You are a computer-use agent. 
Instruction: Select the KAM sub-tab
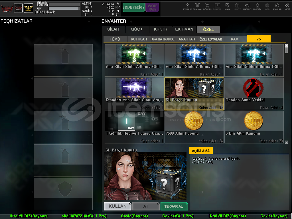tap(235, 39)
